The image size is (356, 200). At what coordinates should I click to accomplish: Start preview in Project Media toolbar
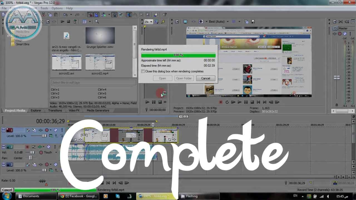[x=62, y=21]
